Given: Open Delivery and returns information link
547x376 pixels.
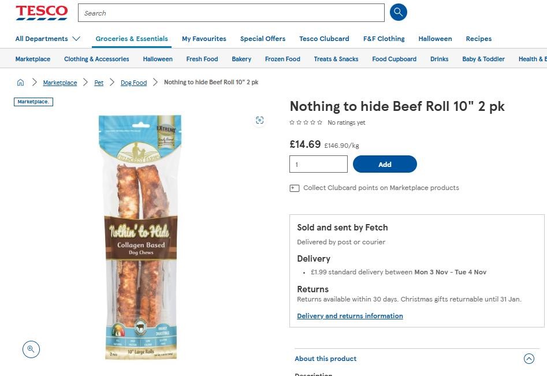Looking at the screenshot, I should [x=350, y=316].
